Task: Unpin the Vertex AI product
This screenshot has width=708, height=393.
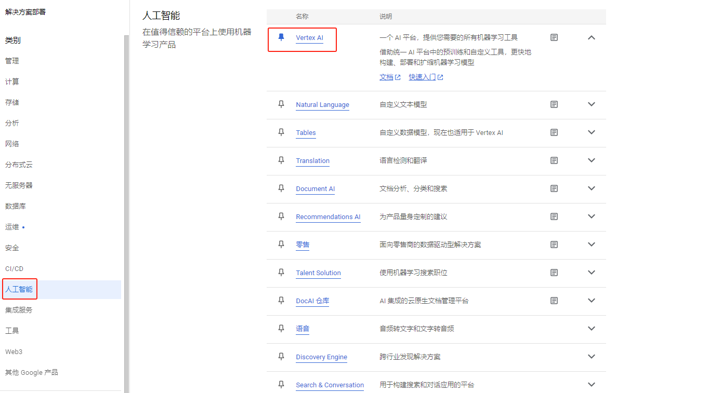Action: click(x=281, y=37)
